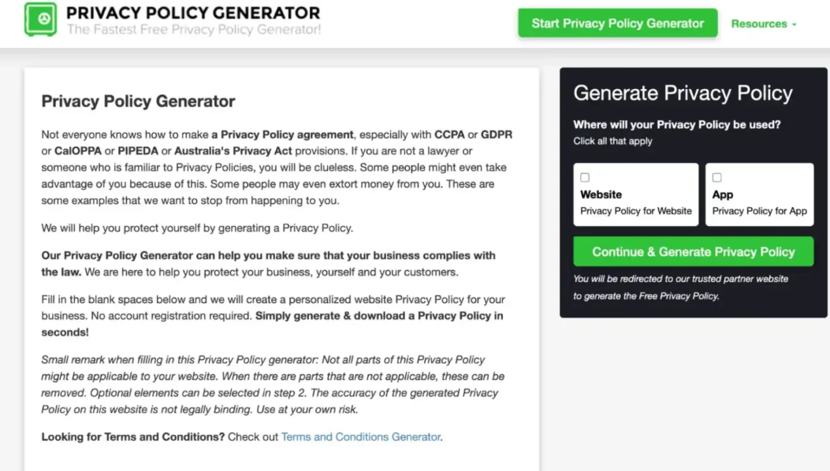The height and width of the screenshot is (471, 830).
Task: Click the 'Looking for Terms and Conditions?' text
Action: click(x=132, y=436)
